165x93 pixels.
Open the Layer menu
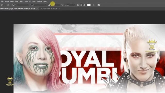[12, 2]
